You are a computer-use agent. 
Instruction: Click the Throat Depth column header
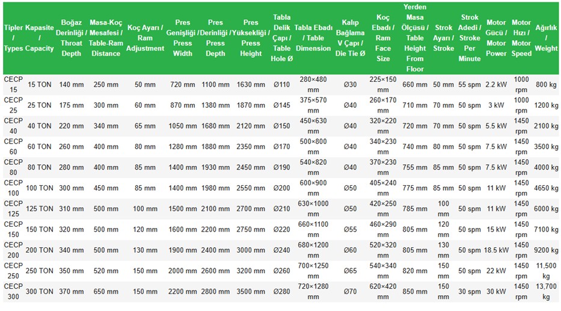click(x=71, y=38)
